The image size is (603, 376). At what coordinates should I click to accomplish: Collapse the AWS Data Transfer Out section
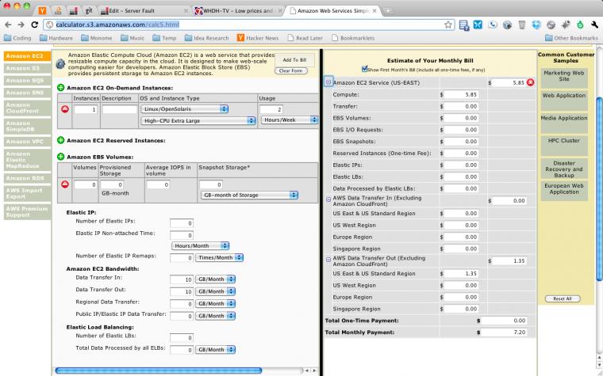[328, 260]
